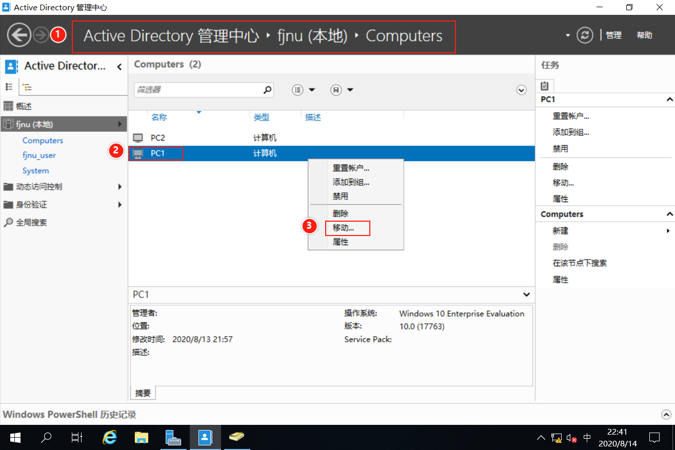Screen dimensions: 675x450
Task: Click 禁用 in tasks pane
Action: (561, 149)
